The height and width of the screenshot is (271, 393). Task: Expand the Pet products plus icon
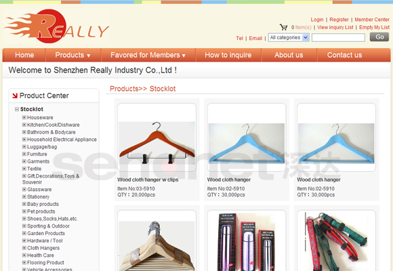coord(24,211)
